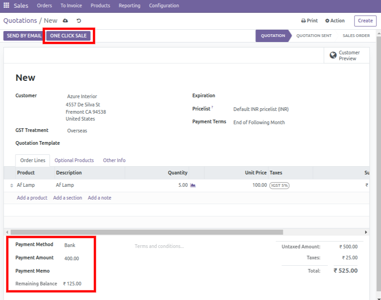Click the Print printer icon

coord(303,21)
